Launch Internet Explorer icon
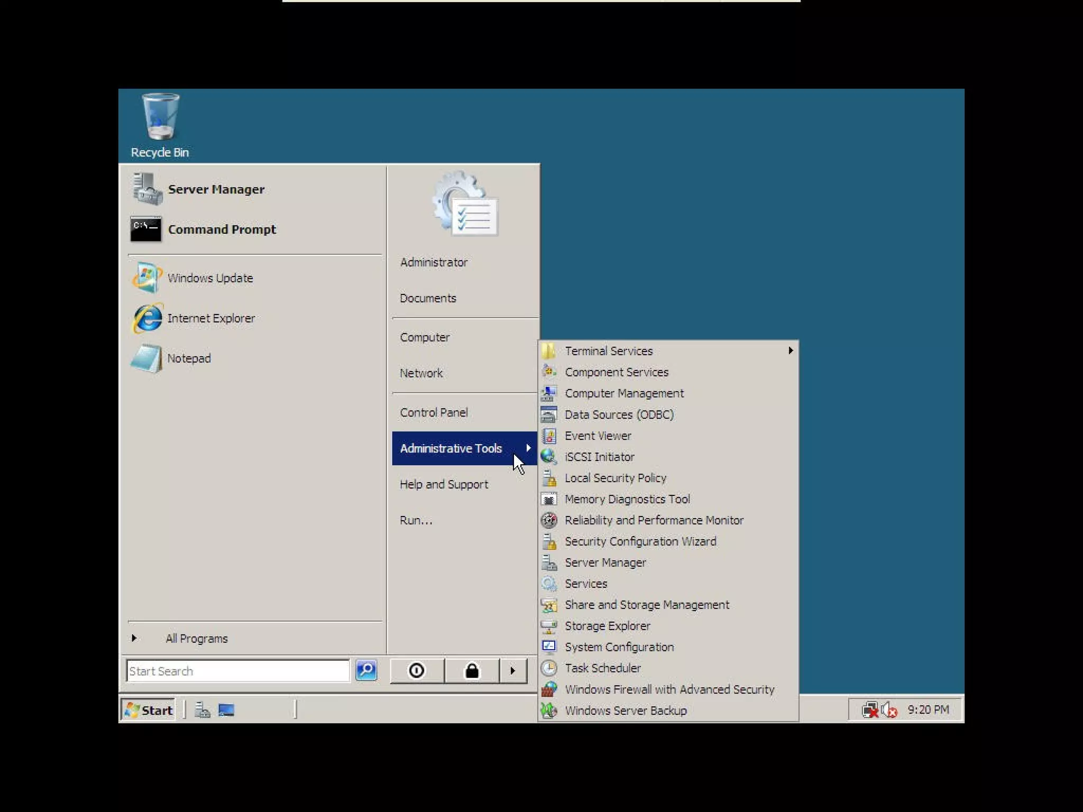Screen dimensions: 1083x812 [148, 318]
